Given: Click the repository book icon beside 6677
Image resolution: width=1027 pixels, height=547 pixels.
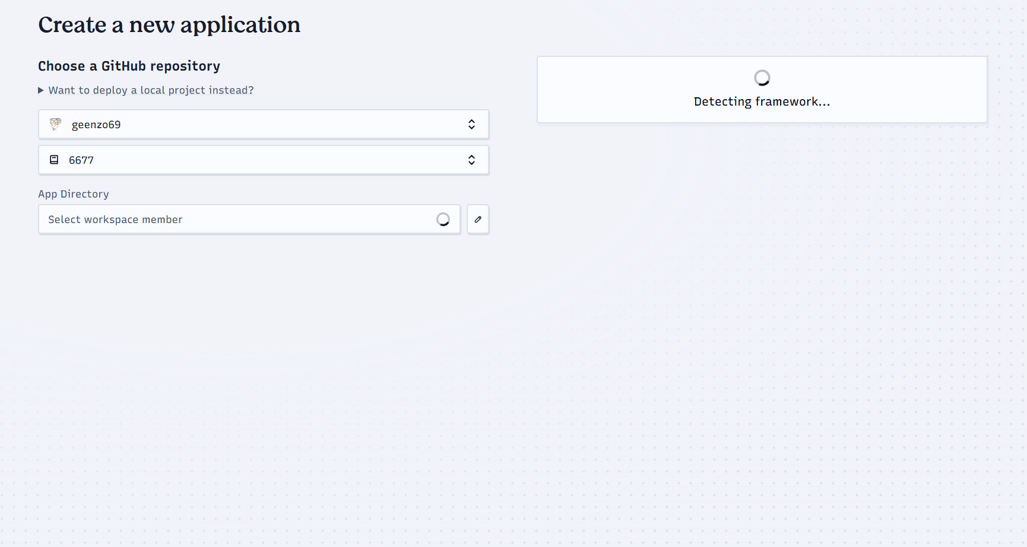Looking at the screenshot, I should (54, 160).
